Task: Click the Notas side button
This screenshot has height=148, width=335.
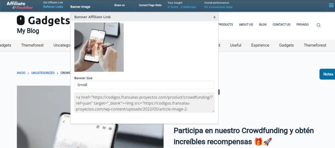Action: [327, 74]
